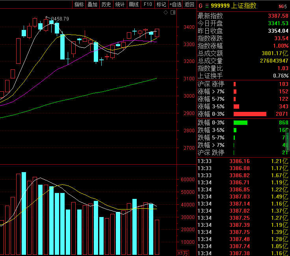The image size is (290, 256).
Task: Click the 统计 statistics button
Action: tap(120, 4)
